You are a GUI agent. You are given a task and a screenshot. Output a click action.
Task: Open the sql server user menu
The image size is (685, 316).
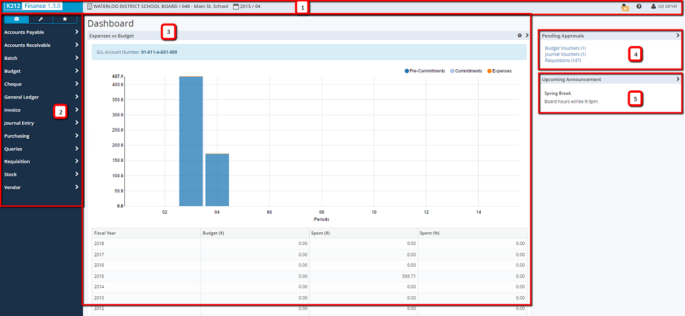(664, 6)
